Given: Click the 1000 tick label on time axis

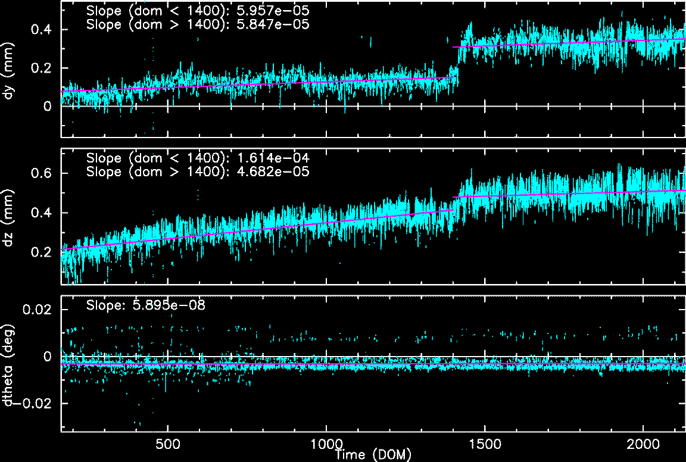Looking at the screenshot, I should coord(327,445).
